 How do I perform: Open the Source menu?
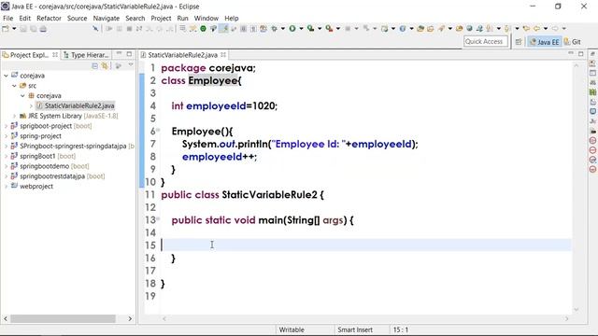click(x=77, y=19)
